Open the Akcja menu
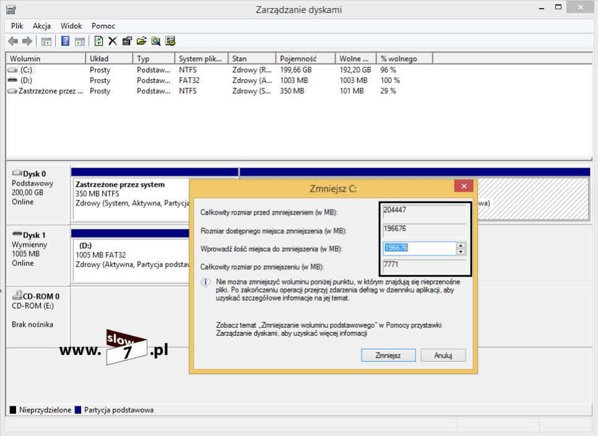Viewport: 598px width, 436px height. point(41,26)
